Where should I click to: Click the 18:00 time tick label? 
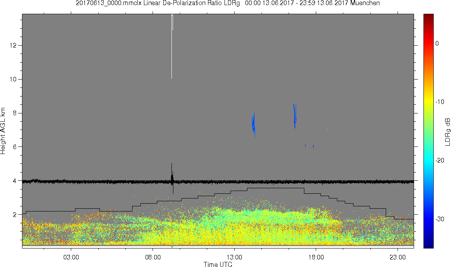coord(316,257)
